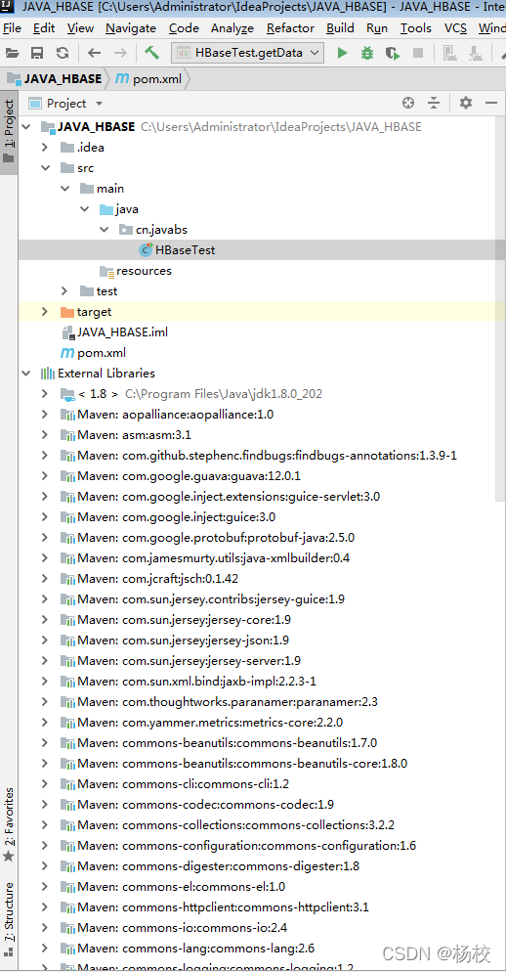Screen dimensions: 506x972
Task: Hide the Project panel with minus icon
Action: click(491, 103)
